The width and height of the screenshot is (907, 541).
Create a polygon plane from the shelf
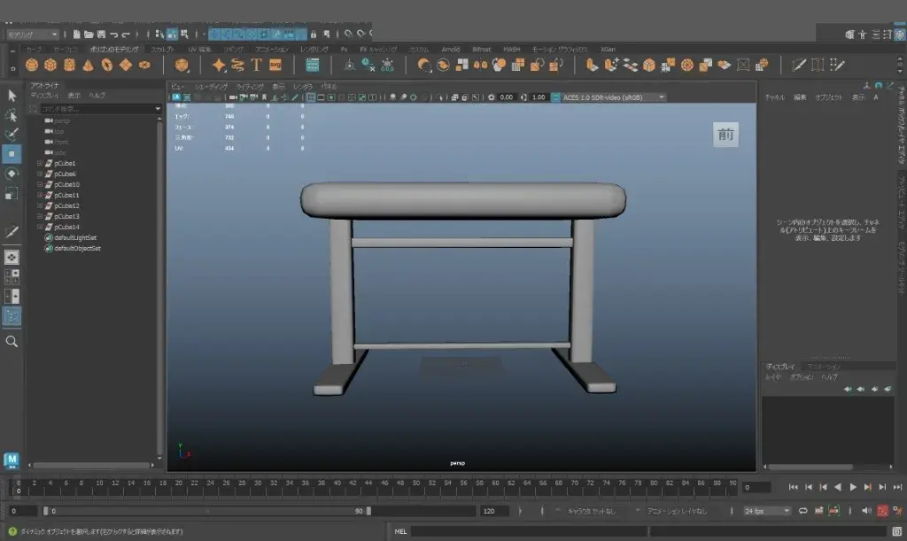(x=126, y=66)
